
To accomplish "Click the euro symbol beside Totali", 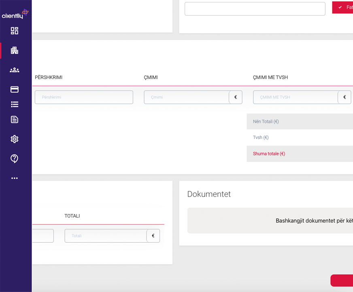I will pyautogui.click(x=153, y=236).
